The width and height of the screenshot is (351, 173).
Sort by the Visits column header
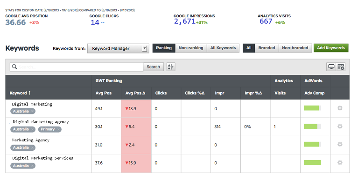pos(280,93)
